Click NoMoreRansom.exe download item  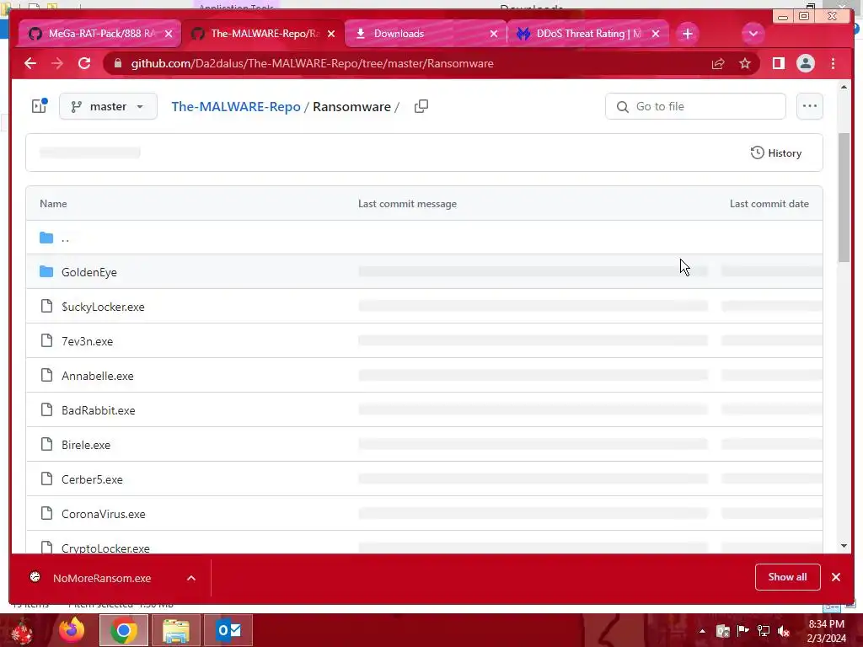[x=102, y=578]
